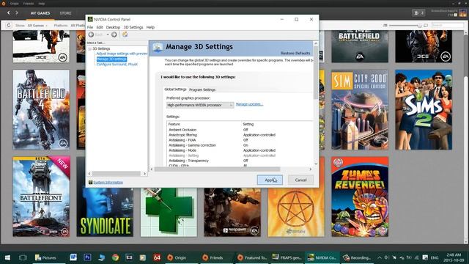Select Antialiasing - Gamma correction row
The height and width of the screenshot is (264, 469).
[x=240, y=145]
